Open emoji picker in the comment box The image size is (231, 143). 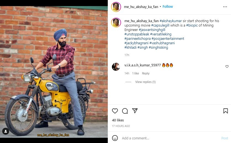tap(115, 138)
